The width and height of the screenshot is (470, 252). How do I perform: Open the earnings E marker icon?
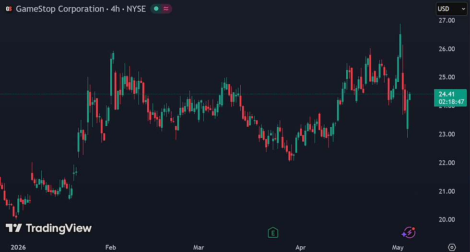tap(273, 232)
